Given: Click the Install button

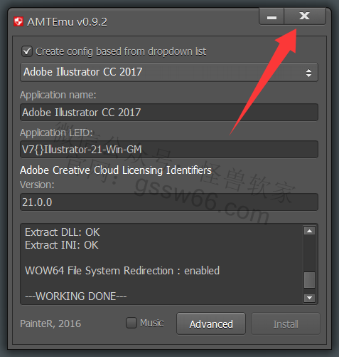Looking at the screenshot, I should [x=286, y=324].
